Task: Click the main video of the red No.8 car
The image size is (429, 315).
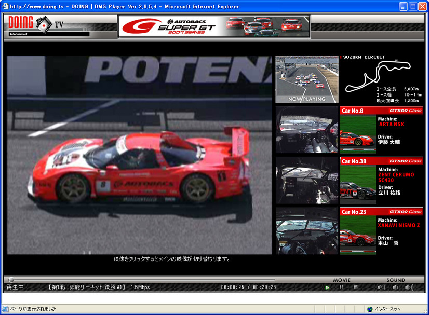Action: (x=140, y=155)
